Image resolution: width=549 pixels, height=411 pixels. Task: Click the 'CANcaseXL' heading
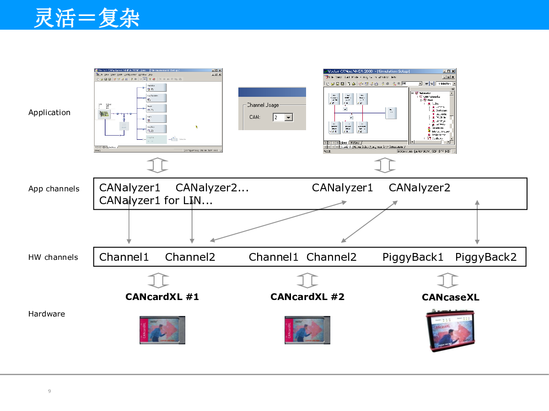click(x=451, y=297)
